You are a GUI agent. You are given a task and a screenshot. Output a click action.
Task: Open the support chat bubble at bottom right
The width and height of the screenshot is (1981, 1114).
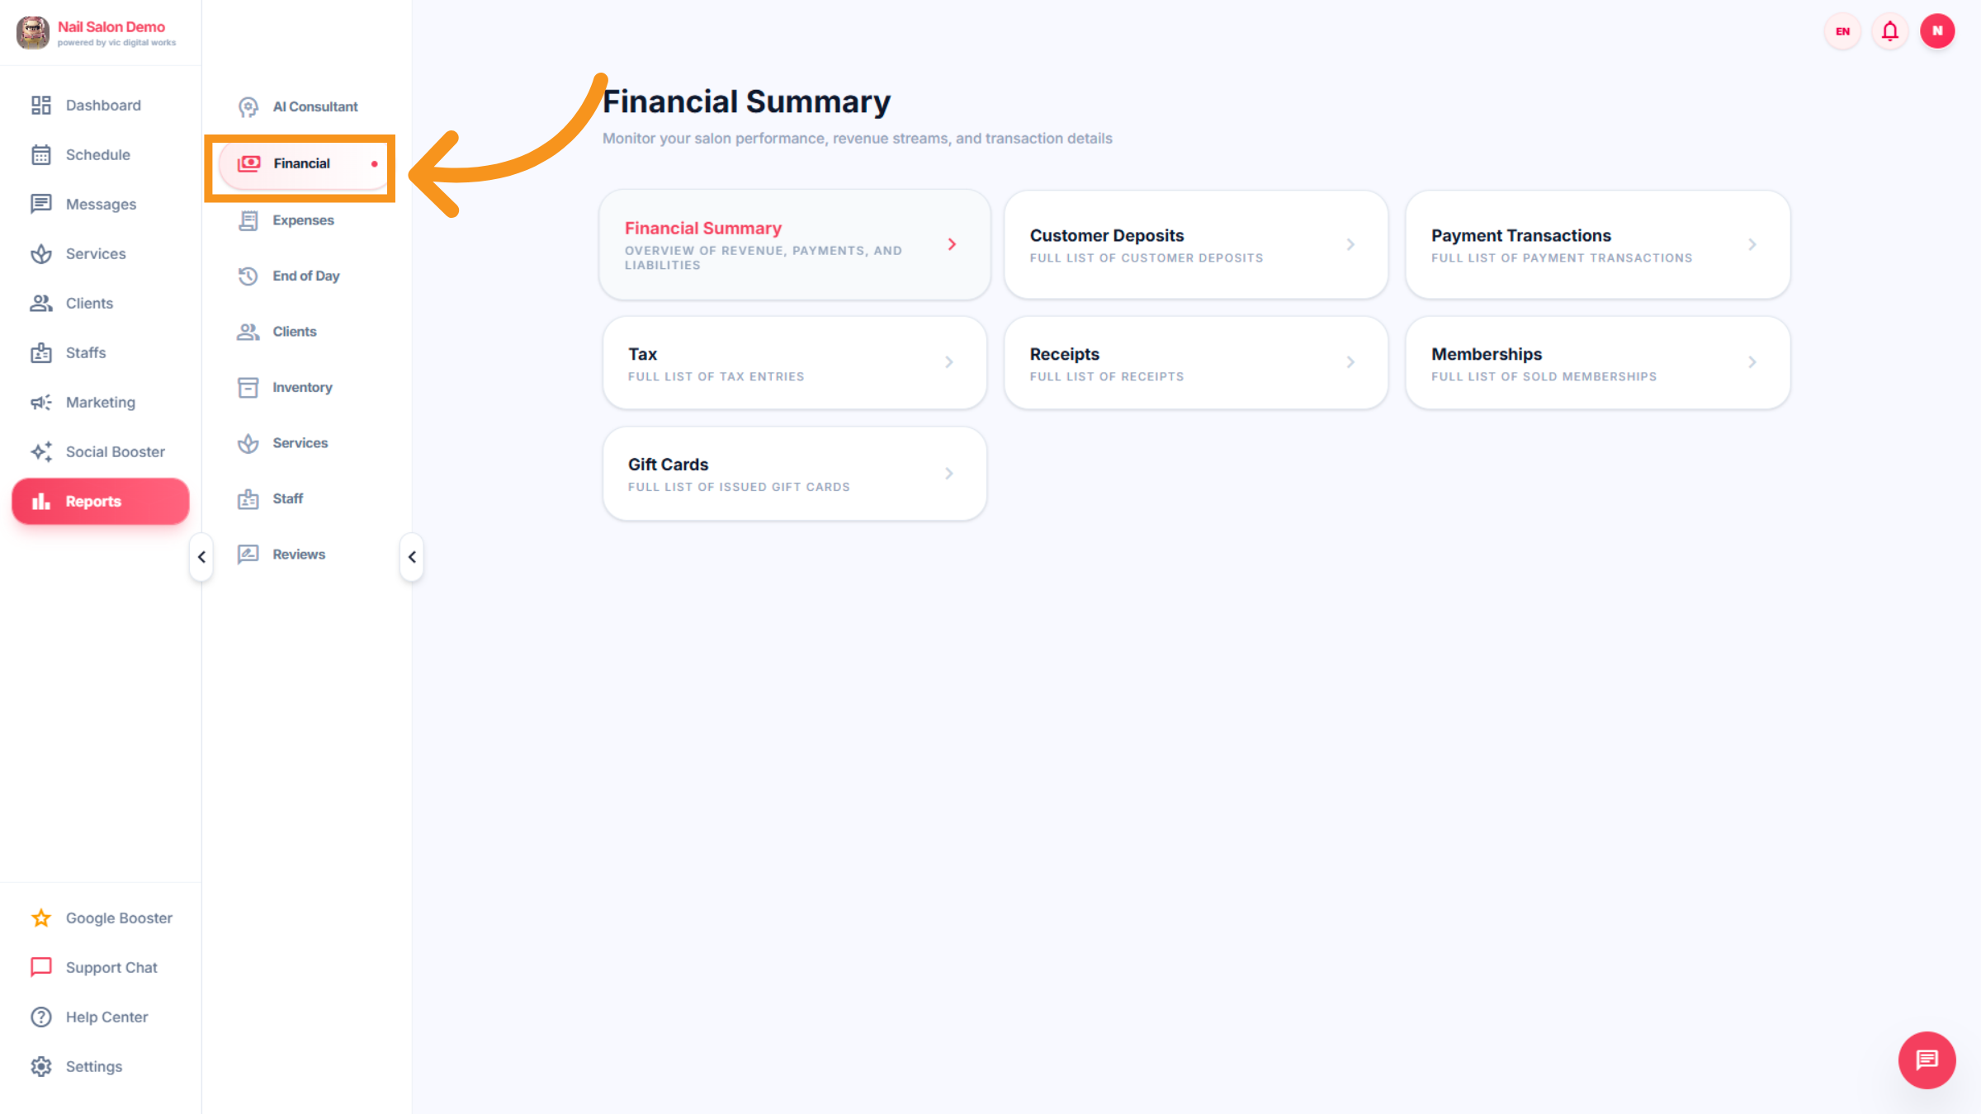[x=1927, y=1060]
